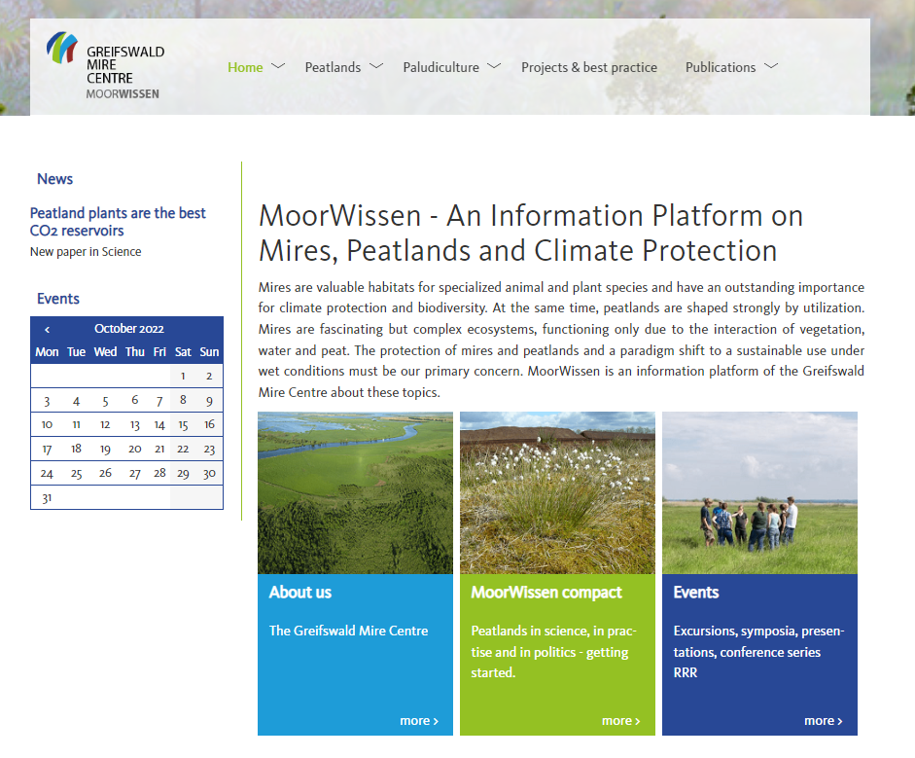Expand the Paludiculture menu chevron

(x=494, y=66)
